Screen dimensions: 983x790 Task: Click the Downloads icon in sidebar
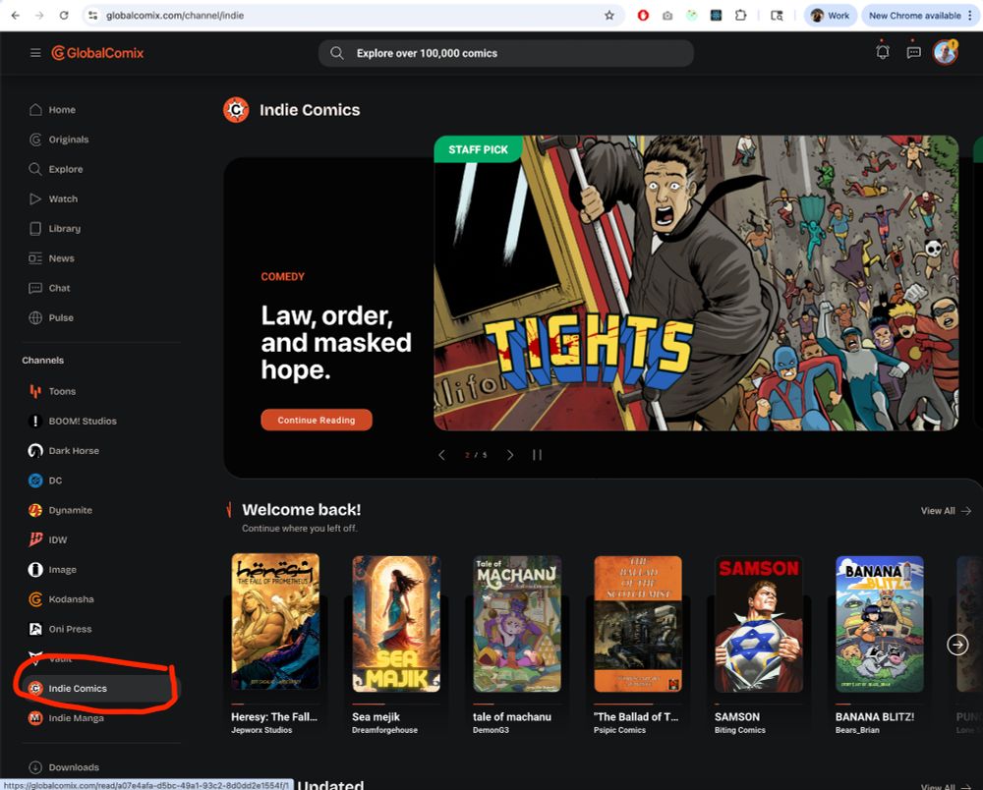click(x=35, y=766)
